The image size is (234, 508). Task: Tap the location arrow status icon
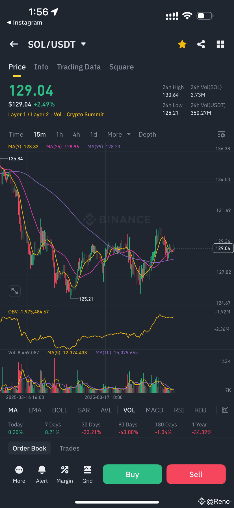tap(54, 12)
